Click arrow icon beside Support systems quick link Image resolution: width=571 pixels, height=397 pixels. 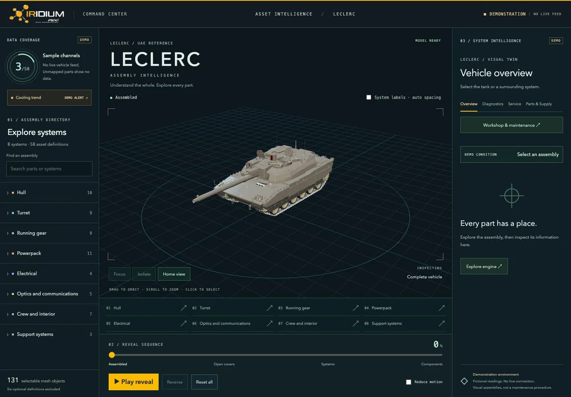(442, 324)
